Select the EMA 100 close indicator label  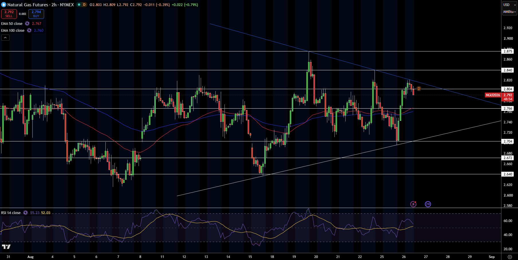tap(13, 30)
